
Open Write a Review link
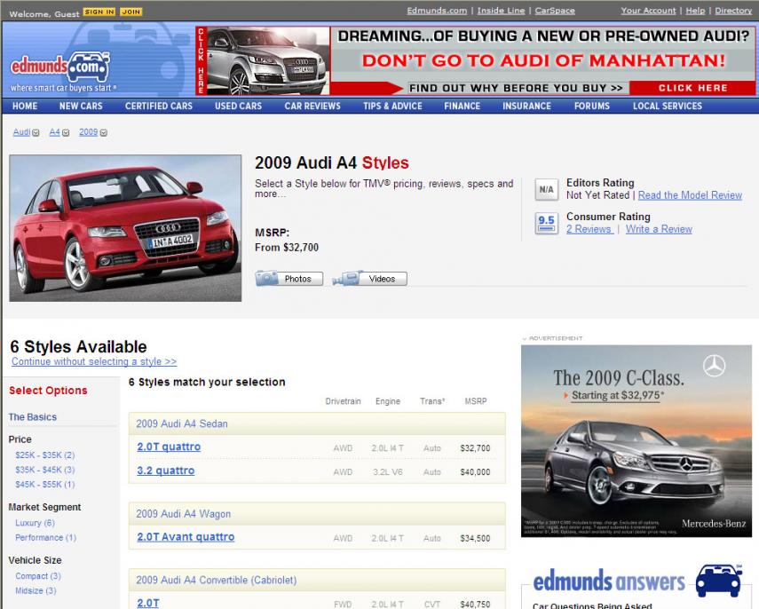coord(658,229)
